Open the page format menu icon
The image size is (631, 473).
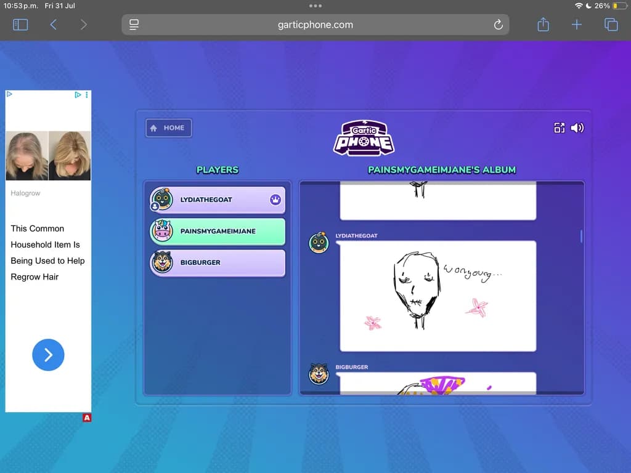134,25
